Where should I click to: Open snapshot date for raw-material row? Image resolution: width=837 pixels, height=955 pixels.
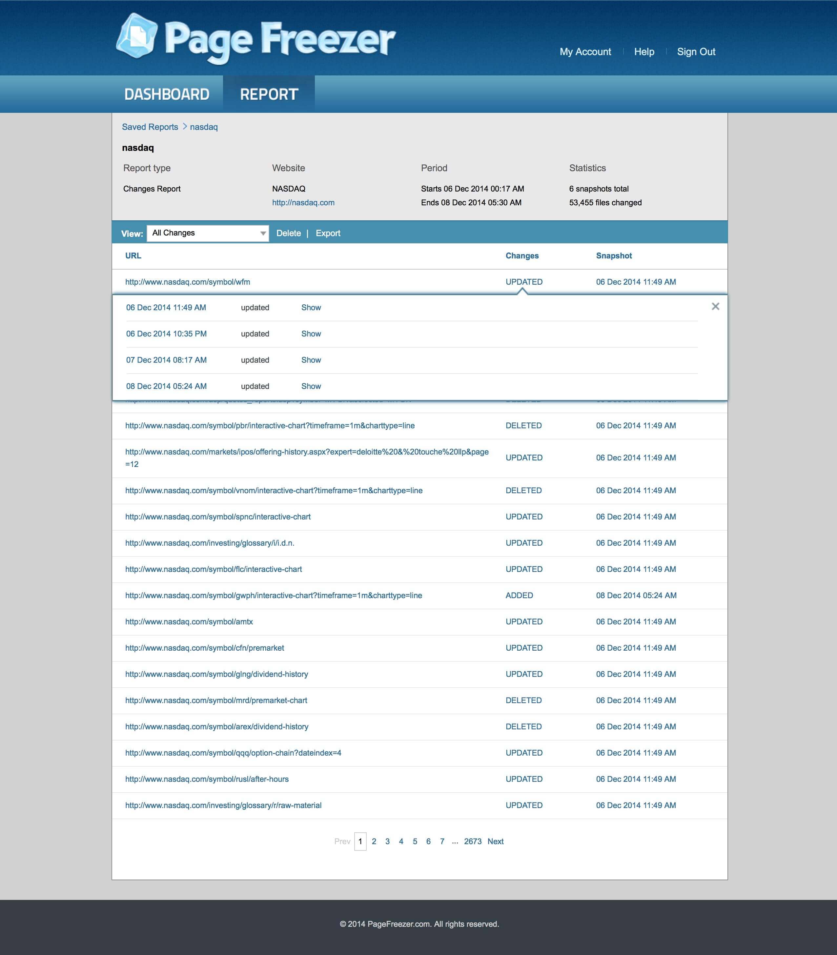pos(636,805)
